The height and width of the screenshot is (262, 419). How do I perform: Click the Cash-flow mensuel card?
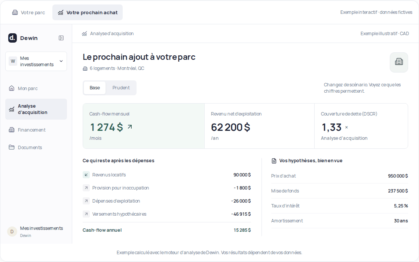(x=144, y=126)
